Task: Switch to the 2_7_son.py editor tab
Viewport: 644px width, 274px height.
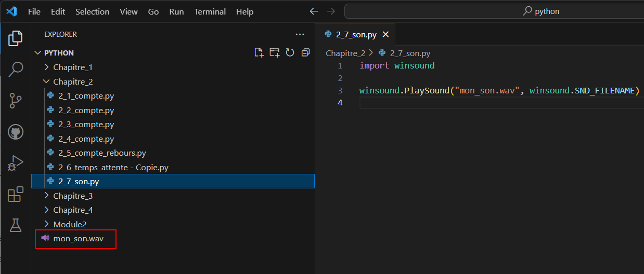Action: click(x=356, y=35)
